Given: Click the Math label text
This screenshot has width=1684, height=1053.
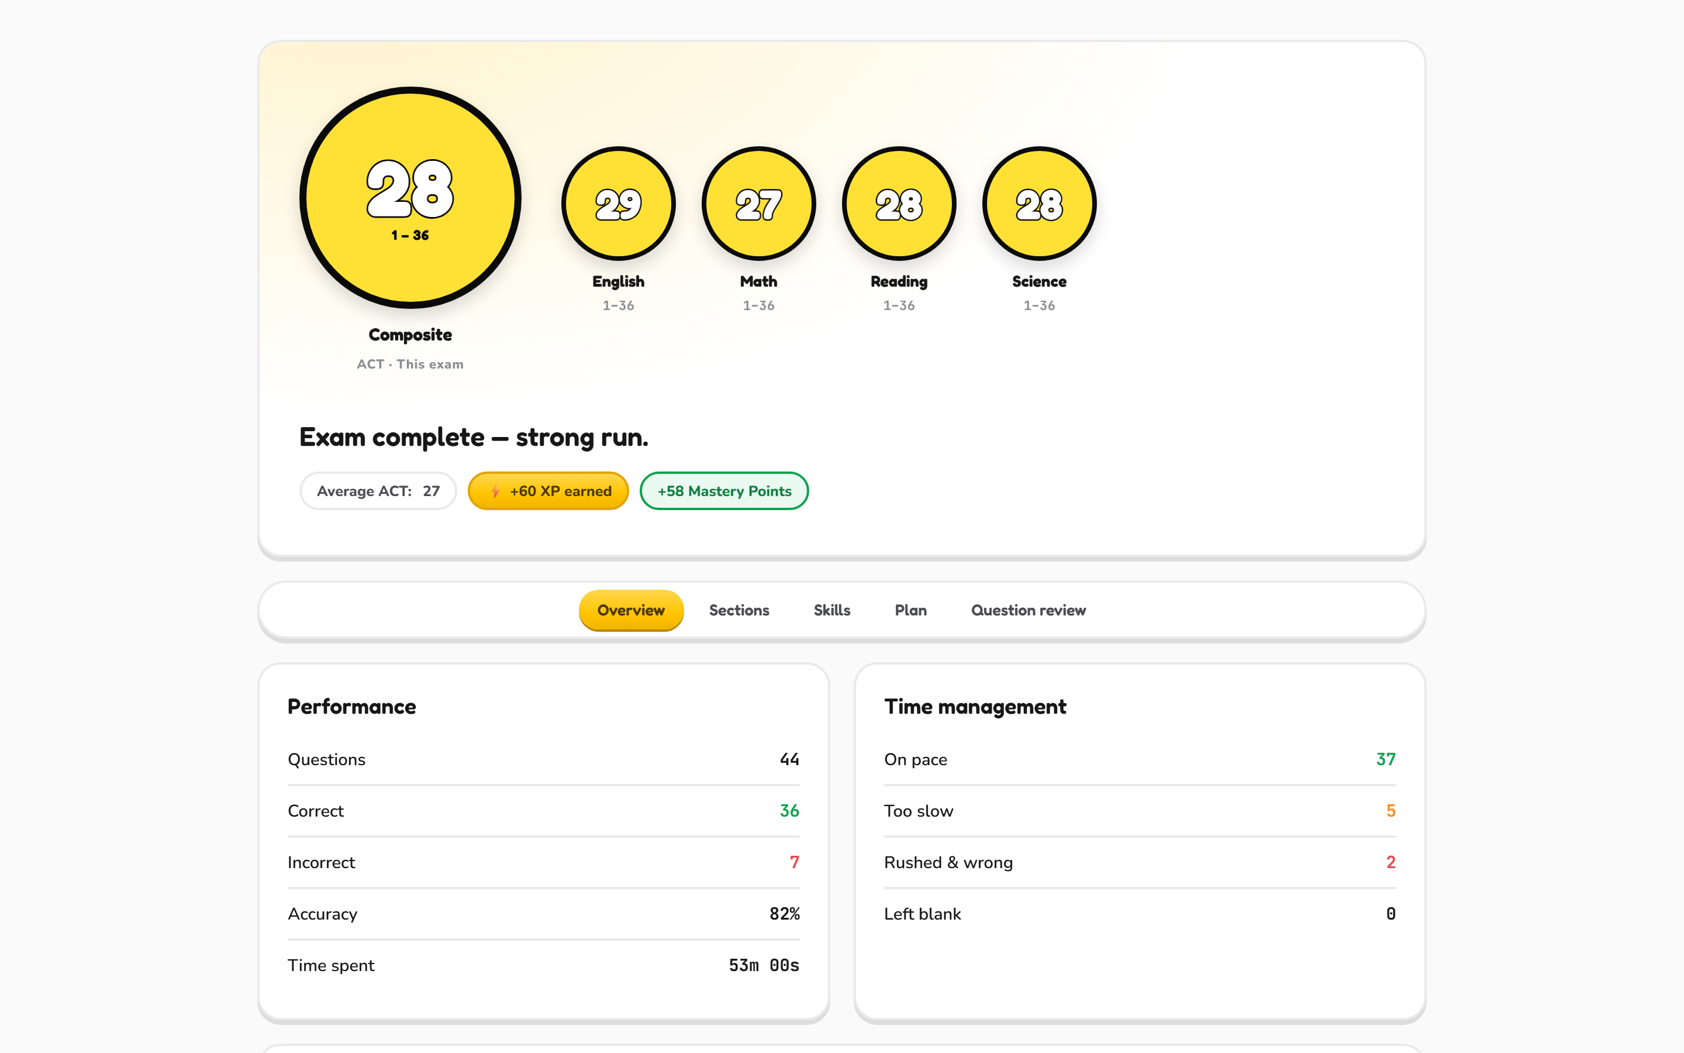Looking at the screenshot, I should point(758,281).
